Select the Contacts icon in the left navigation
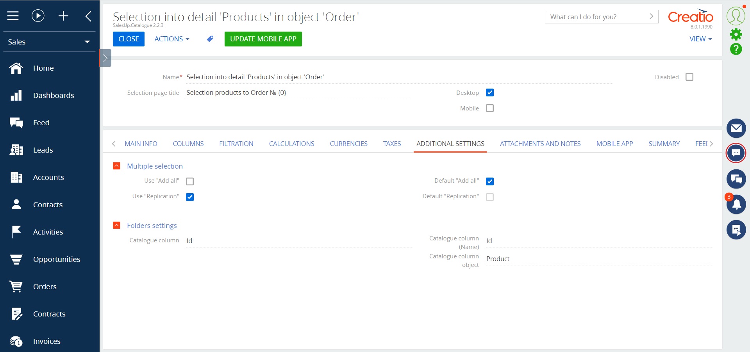The image size is (750, 352). (x=16, y=204)
